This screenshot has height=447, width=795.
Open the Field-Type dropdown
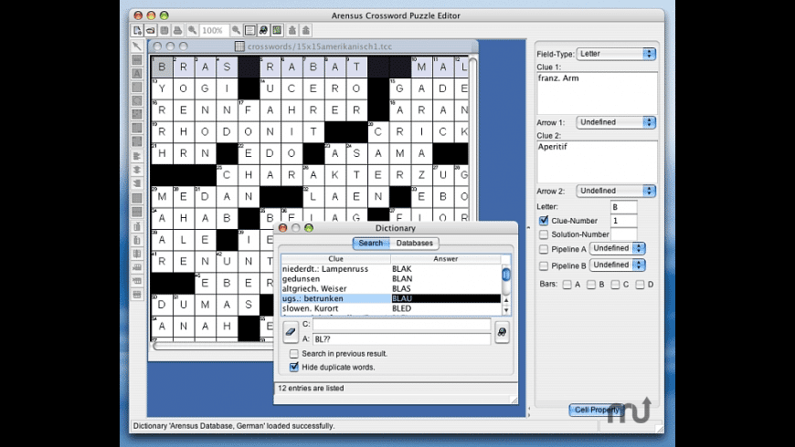[616, 54]
